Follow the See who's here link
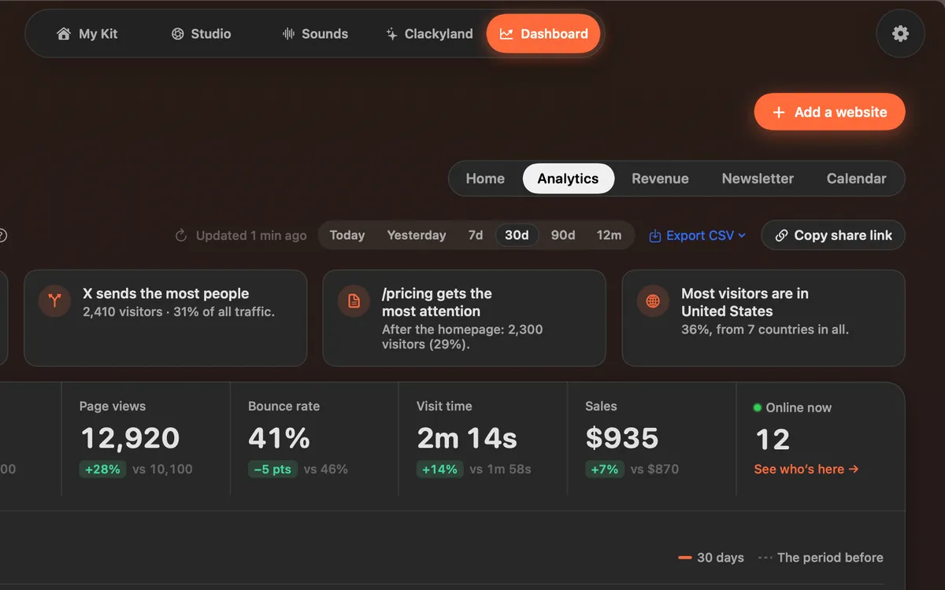 tap(806, 469)
